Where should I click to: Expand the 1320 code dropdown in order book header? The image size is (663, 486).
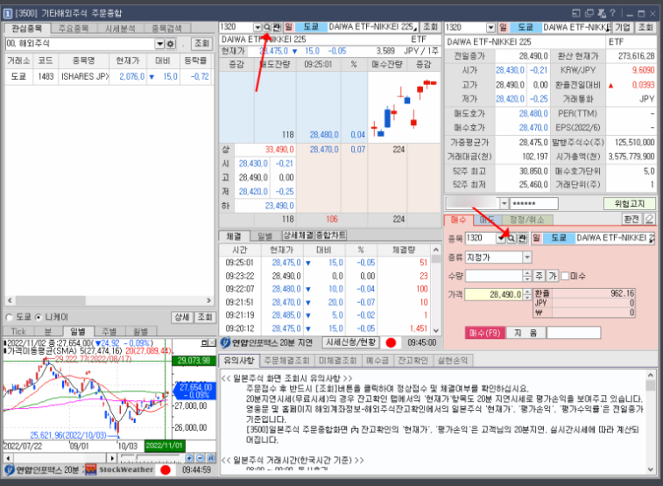[257, 27]
